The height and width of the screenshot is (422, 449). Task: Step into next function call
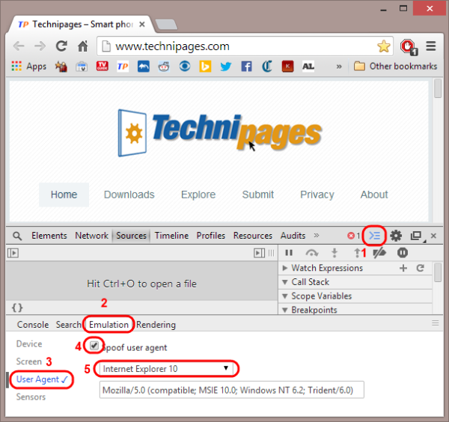[x=335, y=253]
